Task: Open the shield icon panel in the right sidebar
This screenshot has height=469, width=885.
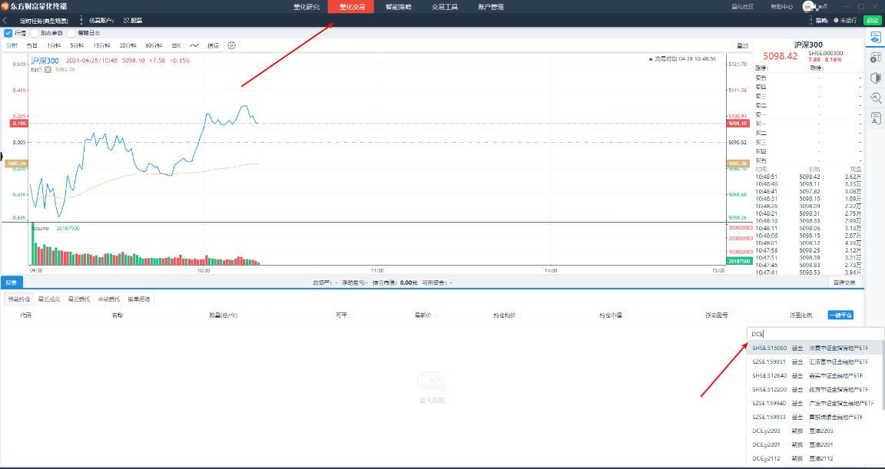Action: (x=876, y=78)
